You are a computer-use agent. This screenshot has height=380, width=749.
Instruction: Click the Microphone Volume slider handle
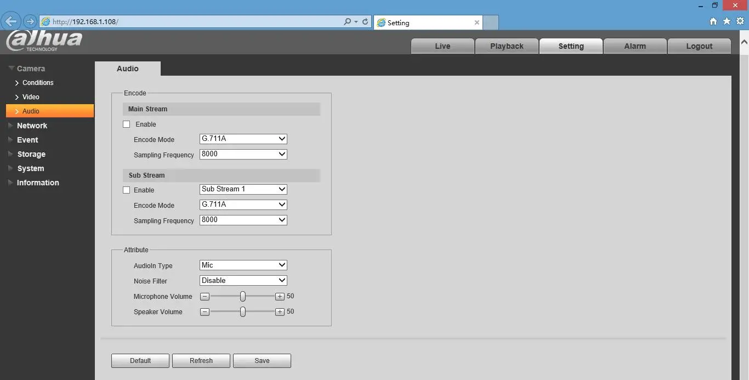click(242, 296)
